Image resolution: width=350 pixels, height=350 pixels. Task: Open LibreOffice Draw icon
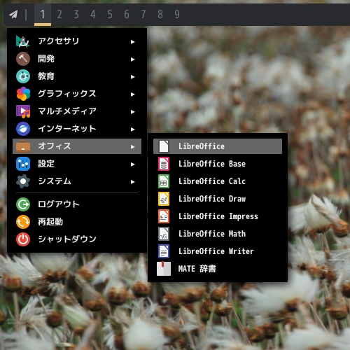coord(164,199)
